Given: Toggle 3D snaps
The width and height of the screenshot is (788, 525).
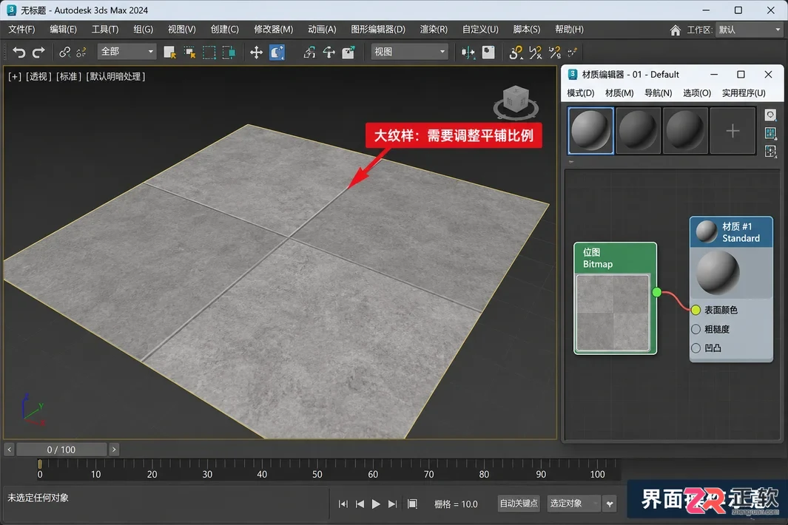Looking at the screenshot, I should coord(516,52).
